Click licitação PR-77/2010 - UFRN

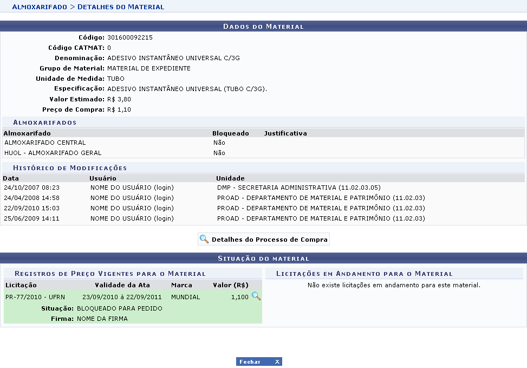click(35, 297)
